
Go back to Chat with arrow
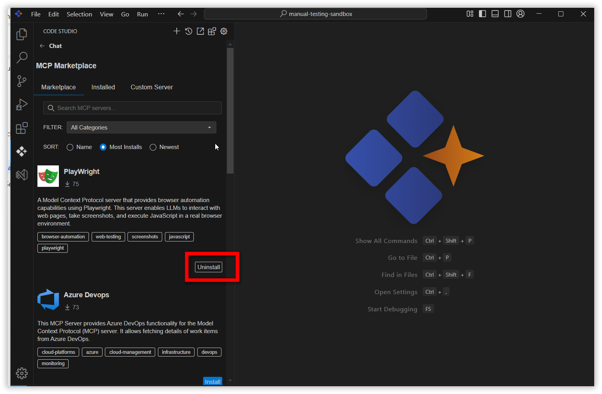[x=42, y=46]
